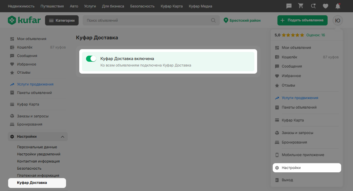
Task: Select Куфар Доставка in left sidebar
Action: [37, 183]
